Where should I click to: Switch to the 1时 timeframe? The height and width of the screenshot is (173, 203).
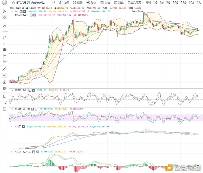[x=199, y=2]
